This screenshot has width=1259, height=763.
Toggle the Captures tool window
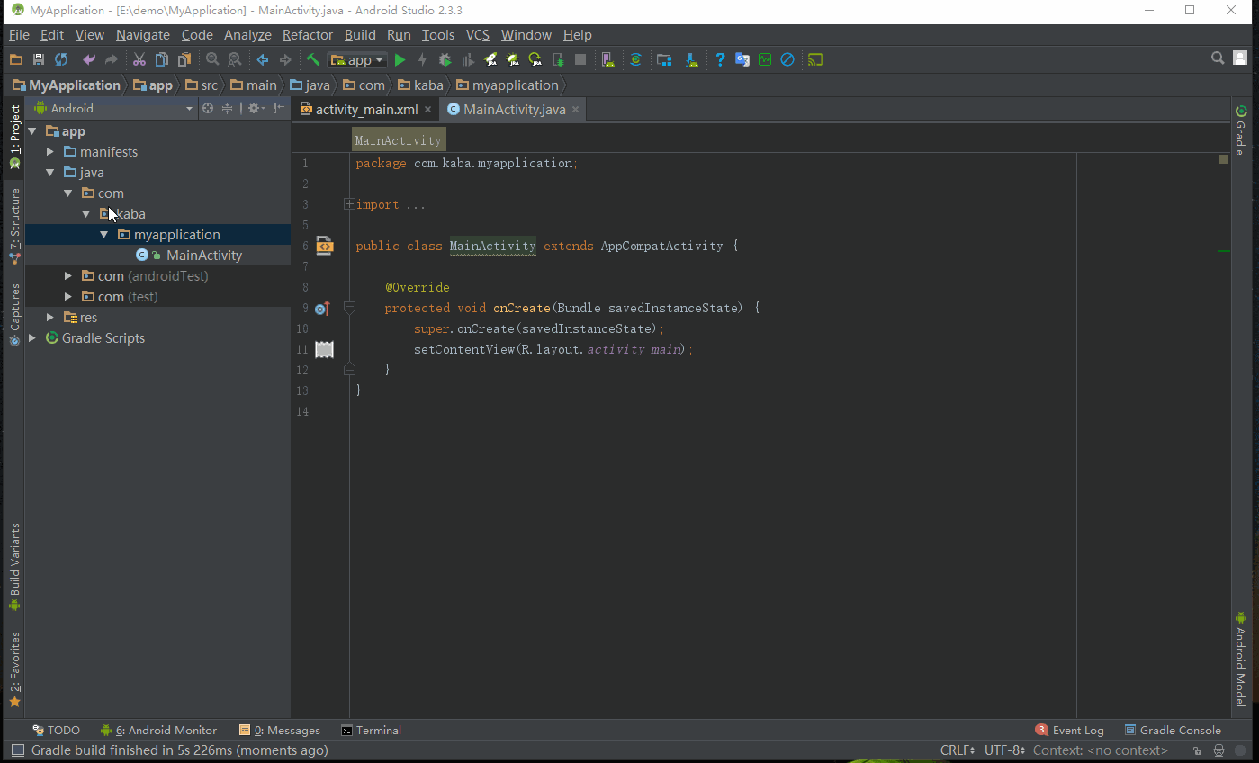click(14, 315)
